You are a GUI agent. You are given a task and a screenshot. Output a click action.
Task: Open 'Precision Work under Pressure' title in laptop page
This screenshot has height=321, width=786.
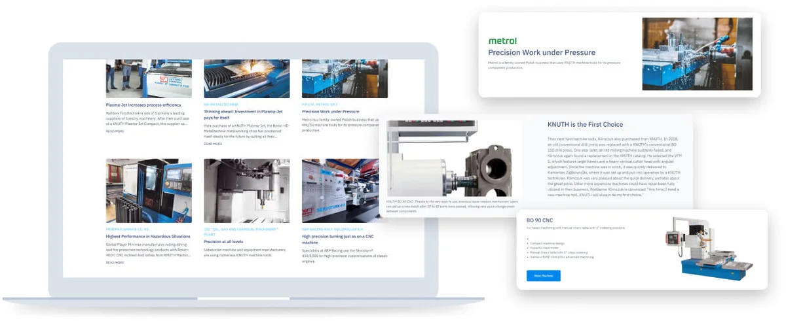(331, 112)
